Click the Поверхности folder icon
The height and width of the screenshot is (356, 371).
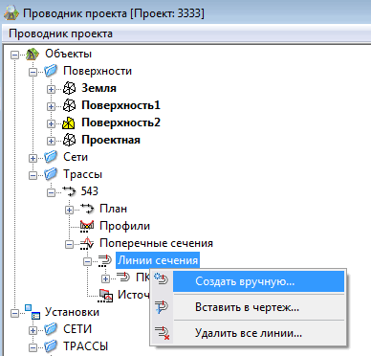pos(51,71)
